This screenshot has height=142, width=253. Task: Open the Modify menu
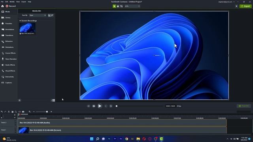click(x=12, y=2)
